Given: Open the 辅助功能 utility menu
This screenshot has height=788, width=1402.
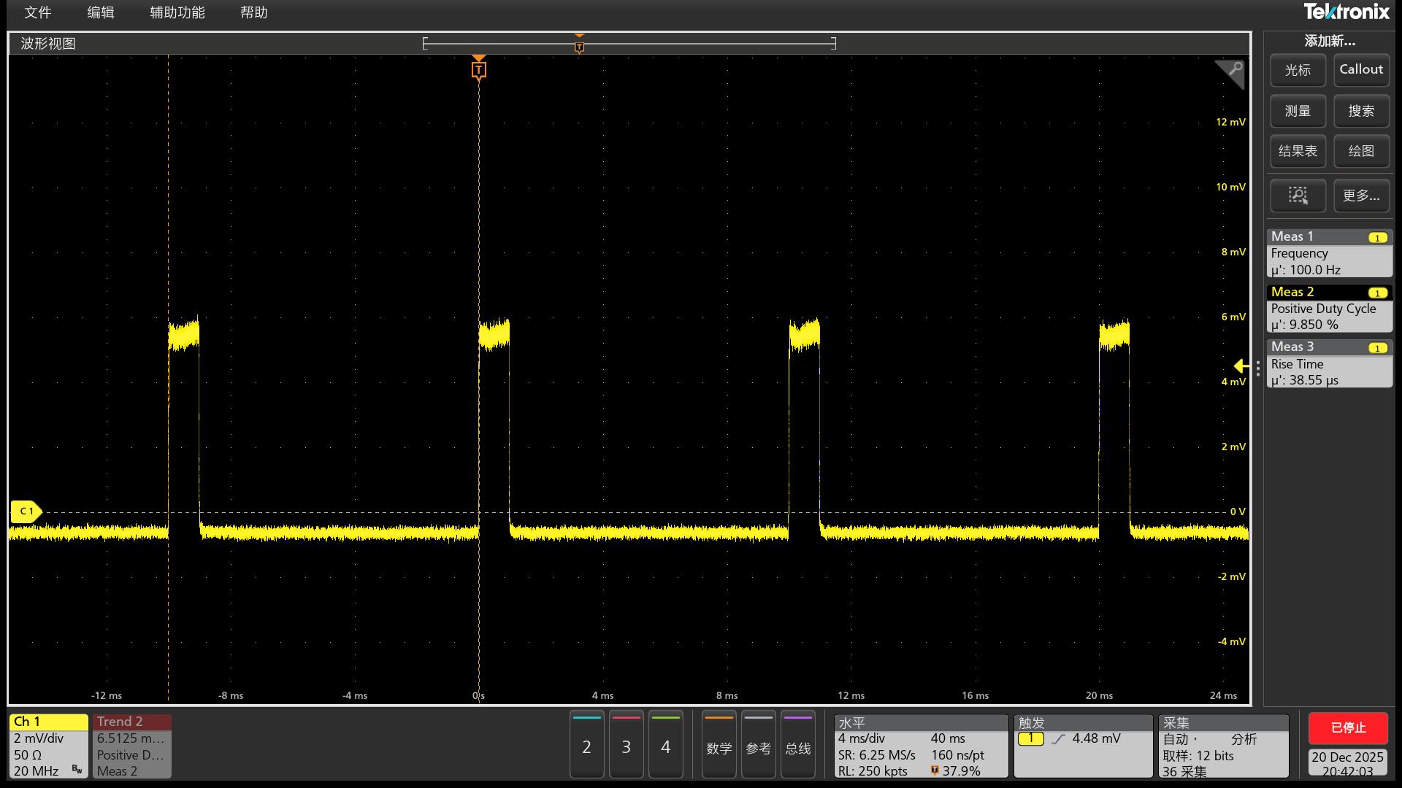Looking at the screenshot, I should [177, 12].
